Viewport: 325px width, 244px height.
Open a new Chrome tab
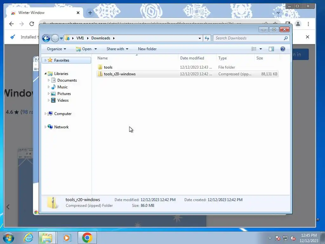pyautogui.click(x=90, y=13)
